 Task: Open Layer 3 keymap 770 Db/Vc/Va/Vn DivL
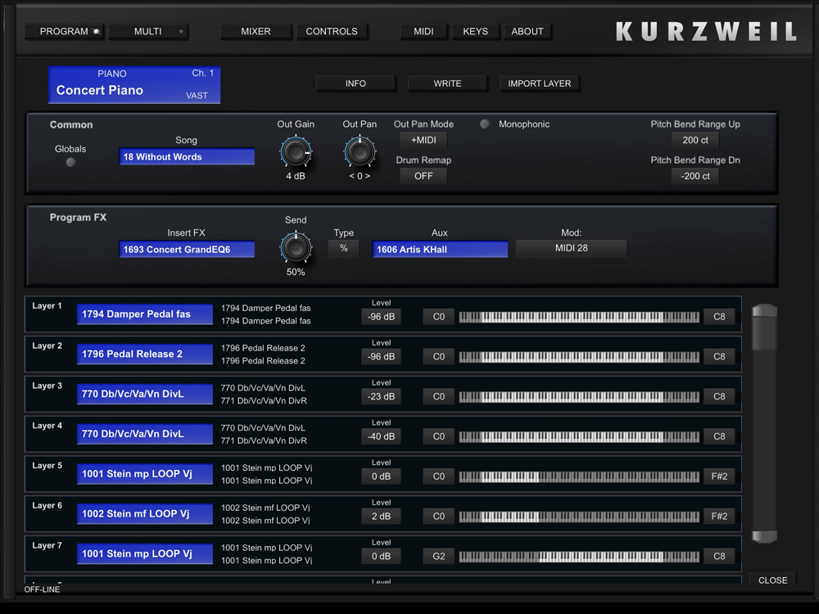[145, 395]
